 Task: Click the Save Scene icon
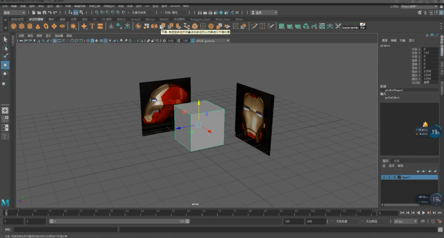(x=44, y=13)
